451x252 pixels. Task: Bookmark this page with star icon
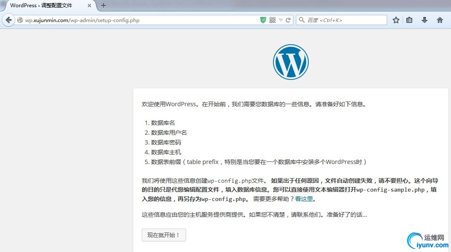[396, 20]
